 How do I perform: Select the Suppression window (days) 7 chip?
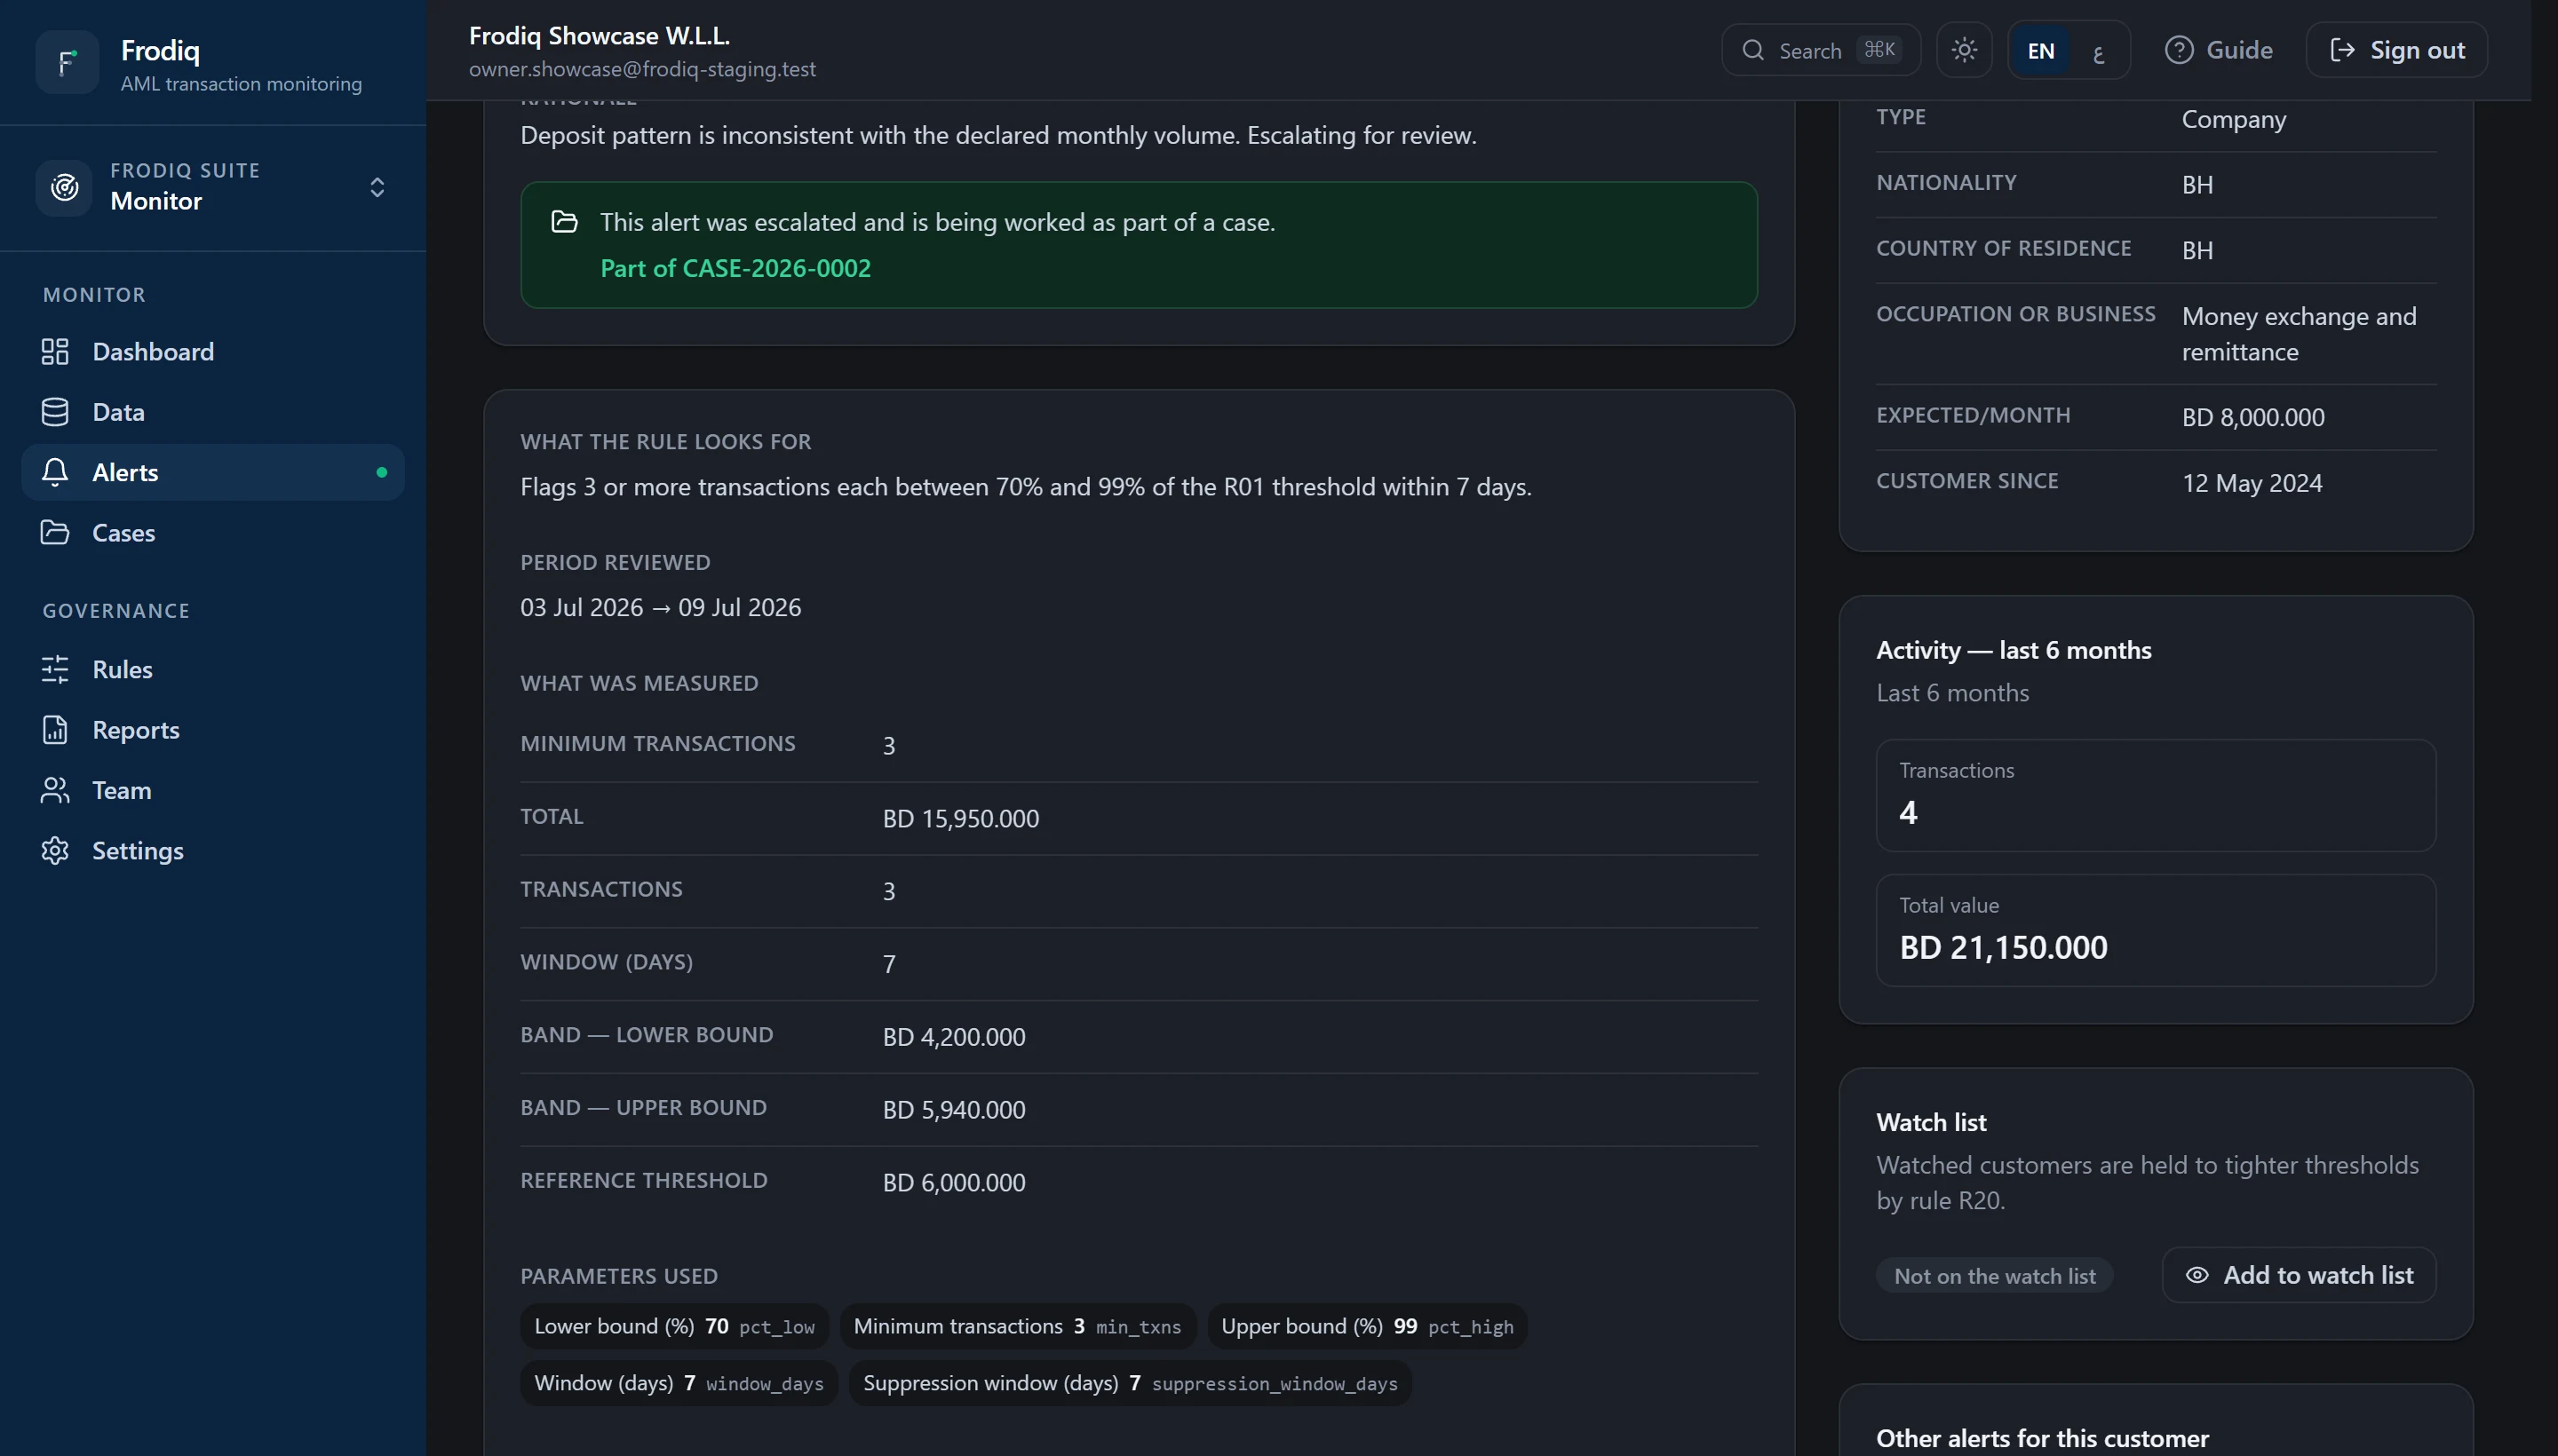click(x=1130, y=1383)
